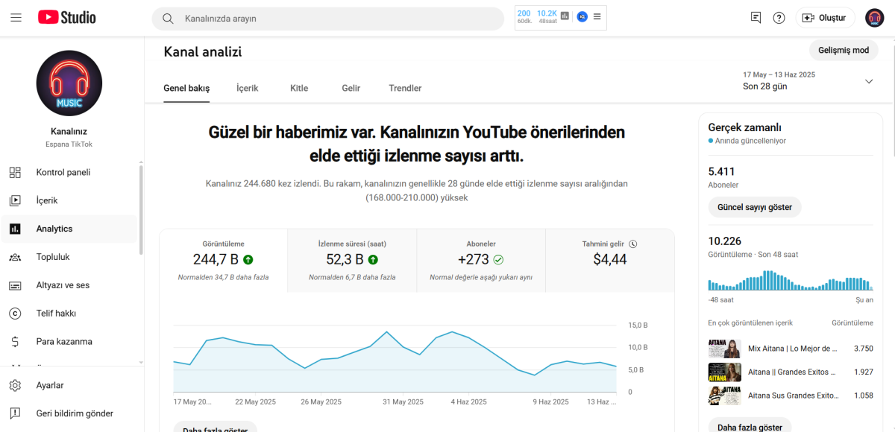Image resolution: width=895 pixels, height=432 pixels.
Task: Open the feedback comment icon in header
Action: [x=756, y=18]
